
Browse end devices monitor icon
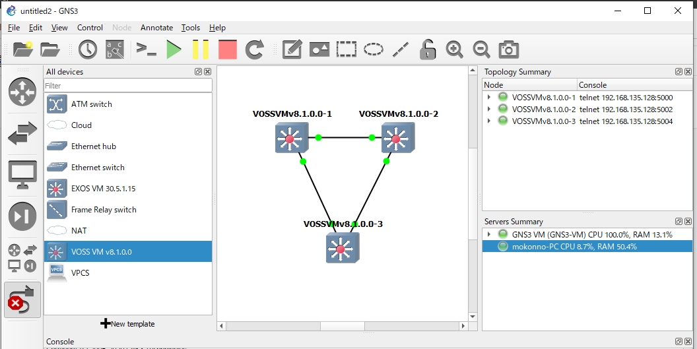coord(22,175)
